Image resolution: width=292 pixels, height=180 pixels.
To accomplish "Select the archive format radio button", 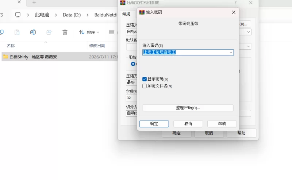I will (133, 64).
